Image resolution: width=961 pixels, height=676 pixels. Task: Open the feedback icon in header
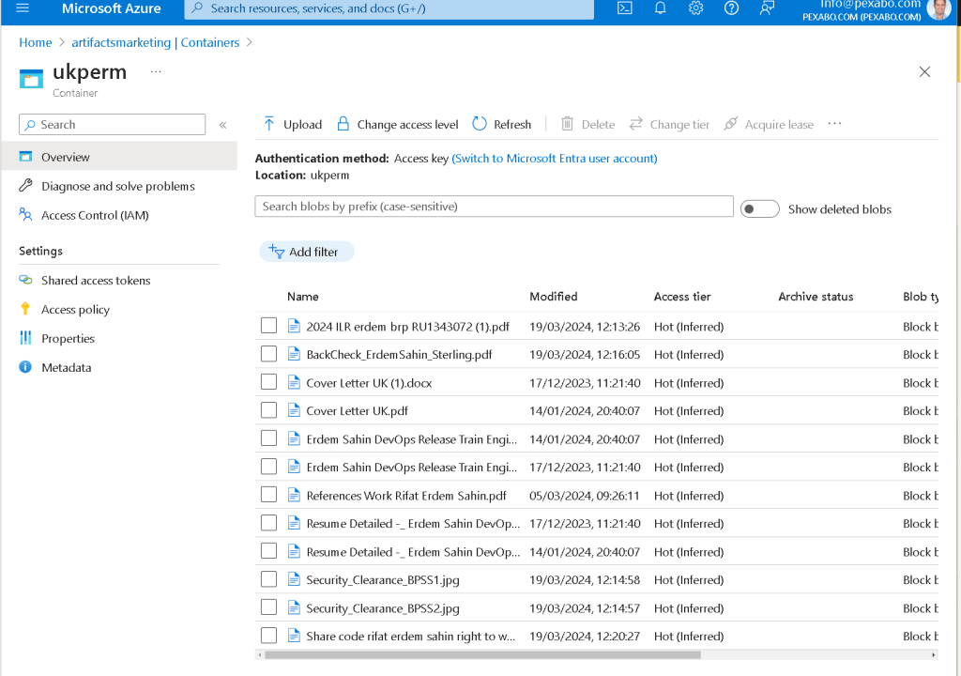click(x=767, y=8)
